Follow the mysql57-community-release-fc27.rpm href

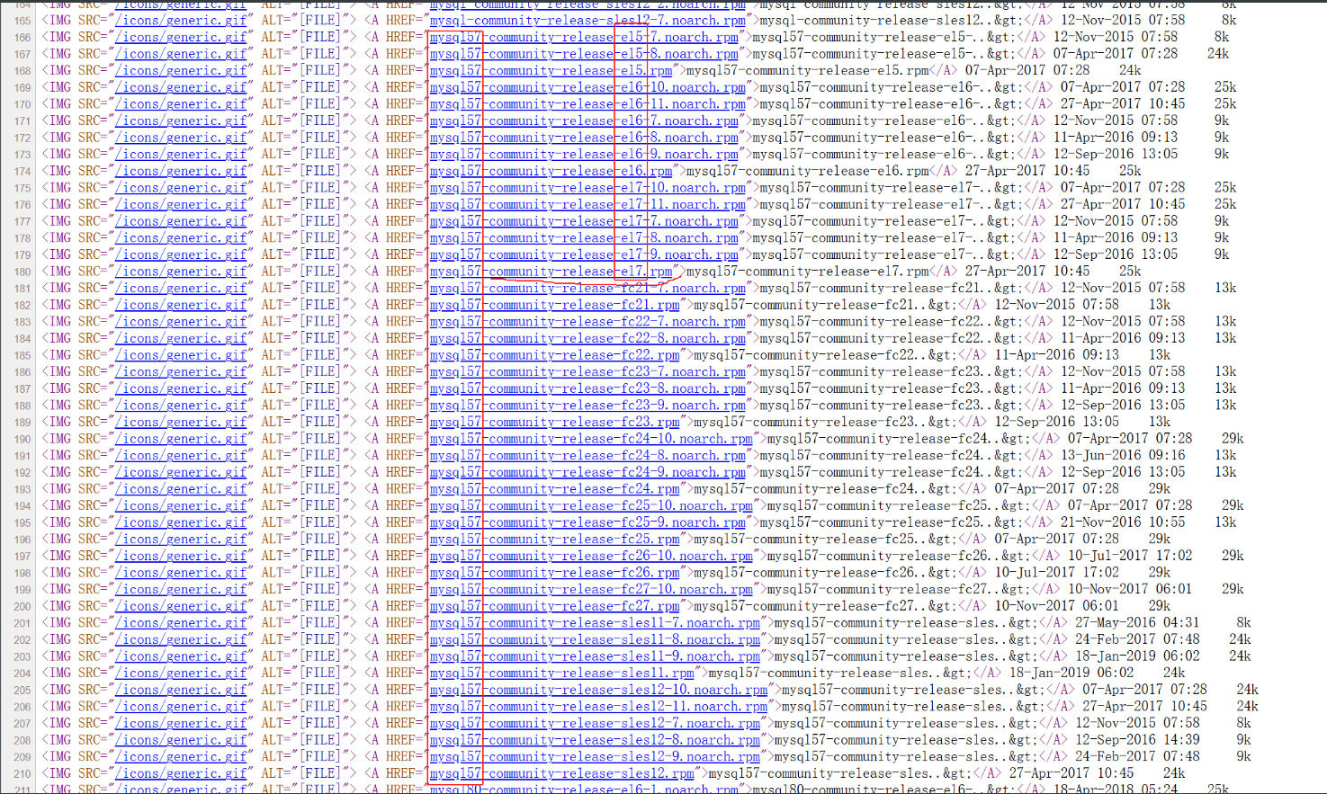[554, 606]
